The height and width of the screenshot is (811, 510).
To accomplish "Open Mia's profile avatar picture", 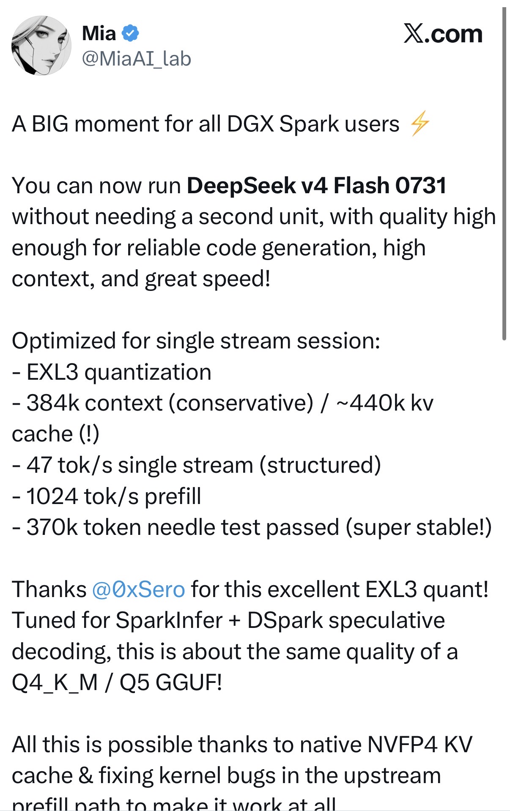I will pyautogui.click(x=41, y=46).
